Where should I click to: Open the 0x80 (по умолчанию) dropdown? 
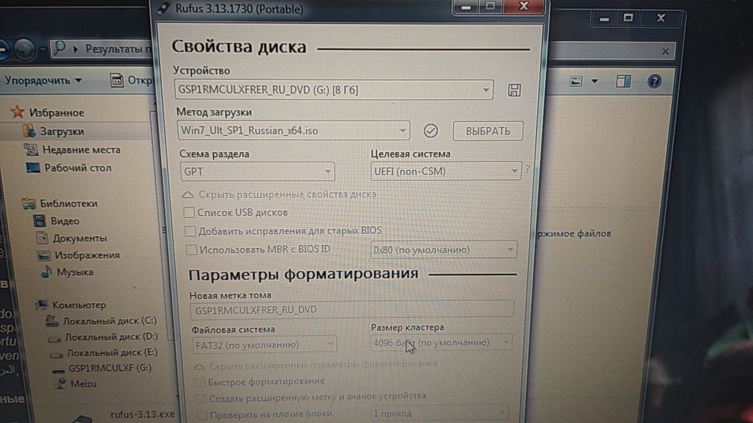click(444, 250)
